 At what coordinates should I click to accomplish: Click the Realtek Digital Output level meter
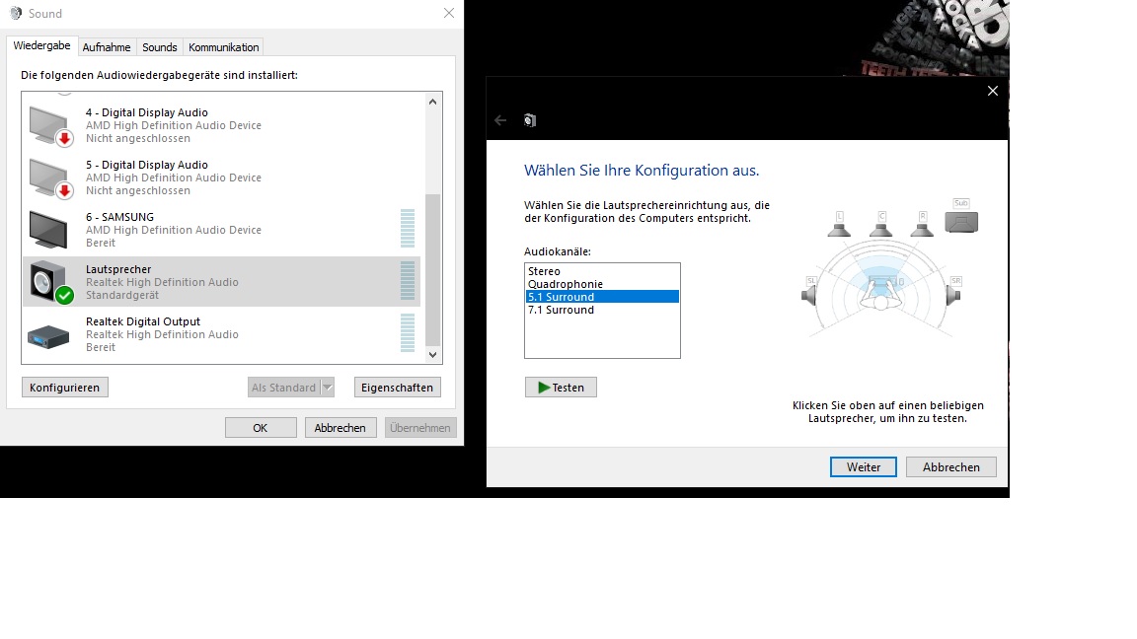pos(408,333)
